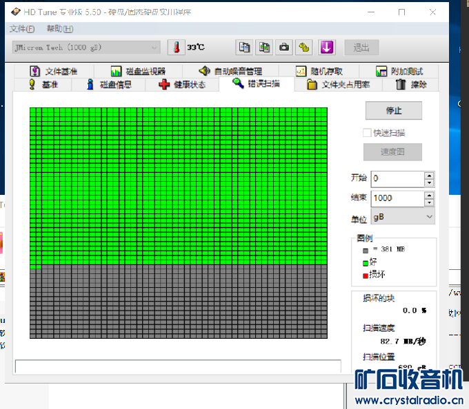
Task: Click the red 损坏 legend swatch
Action: click(x=366, y=276)
